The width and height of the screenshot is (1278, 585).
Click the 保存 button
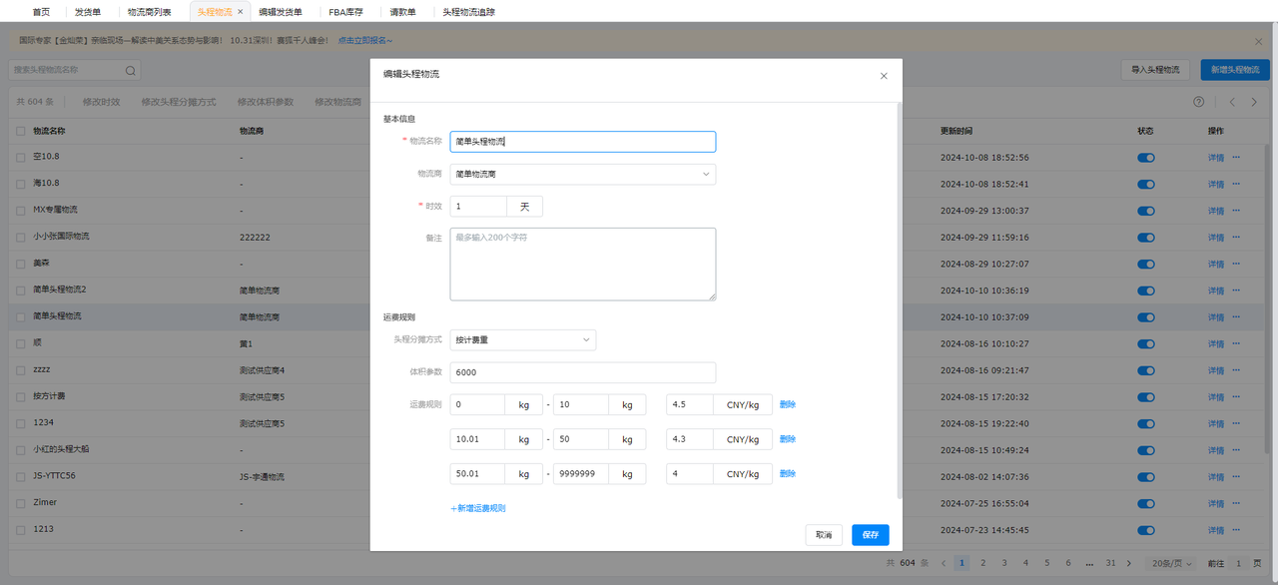tap(870, 535)
